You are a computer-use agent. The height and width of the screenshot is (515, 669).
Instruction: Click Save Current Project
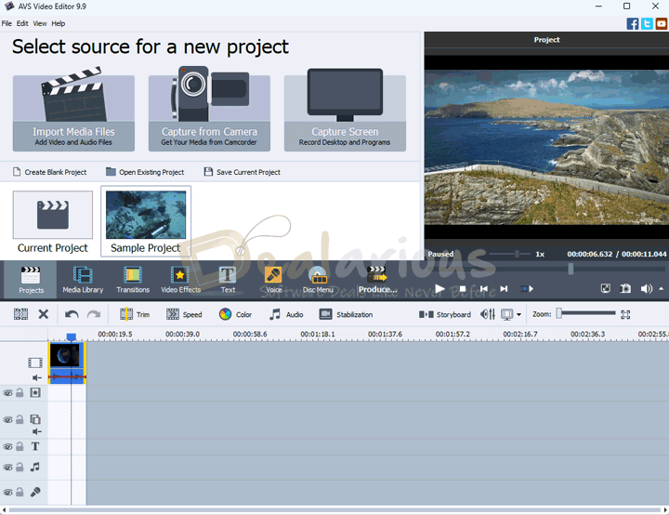[243, 172]
